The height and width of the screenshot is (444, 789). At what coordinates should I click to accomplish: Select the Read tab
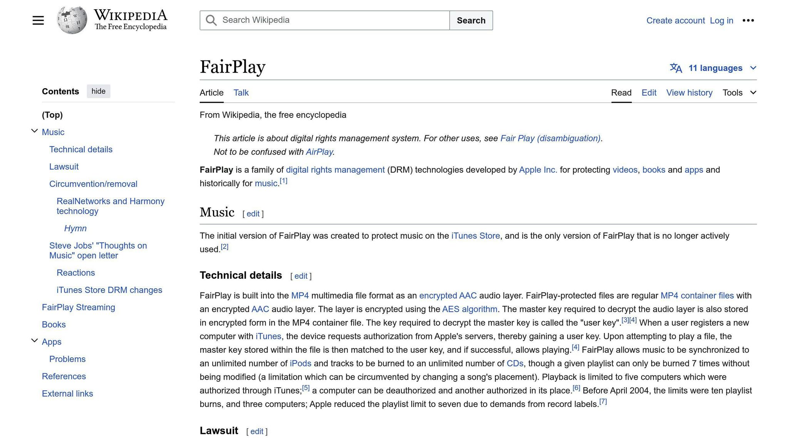point(621,92)
